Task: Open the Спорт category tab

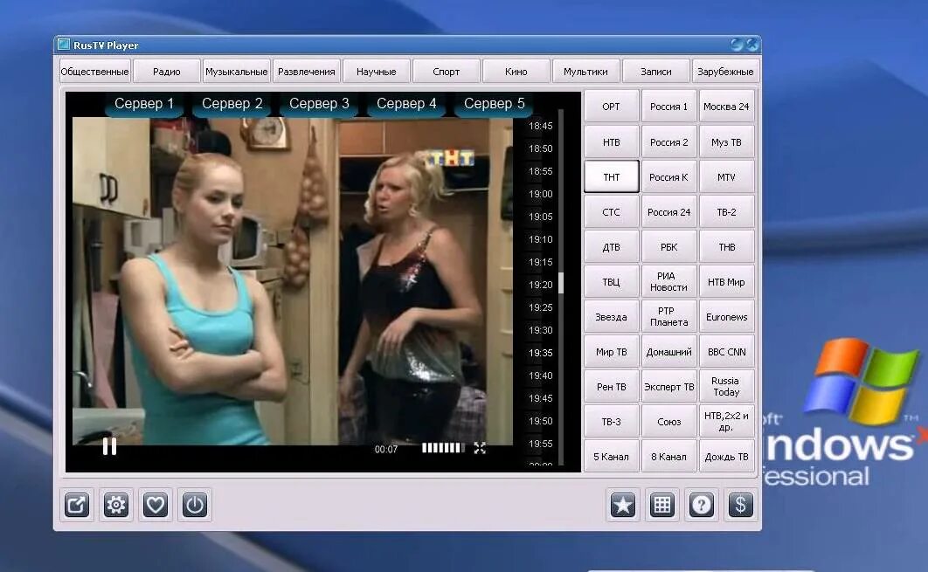Action: [447, 72]
